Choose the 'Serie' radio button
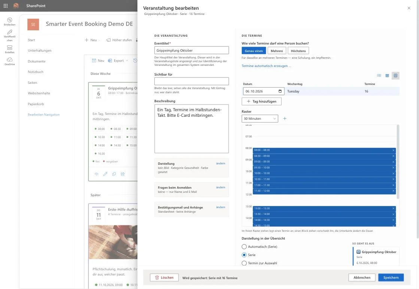This screenshot has width=419, height=289. click(x=244, y=255)
